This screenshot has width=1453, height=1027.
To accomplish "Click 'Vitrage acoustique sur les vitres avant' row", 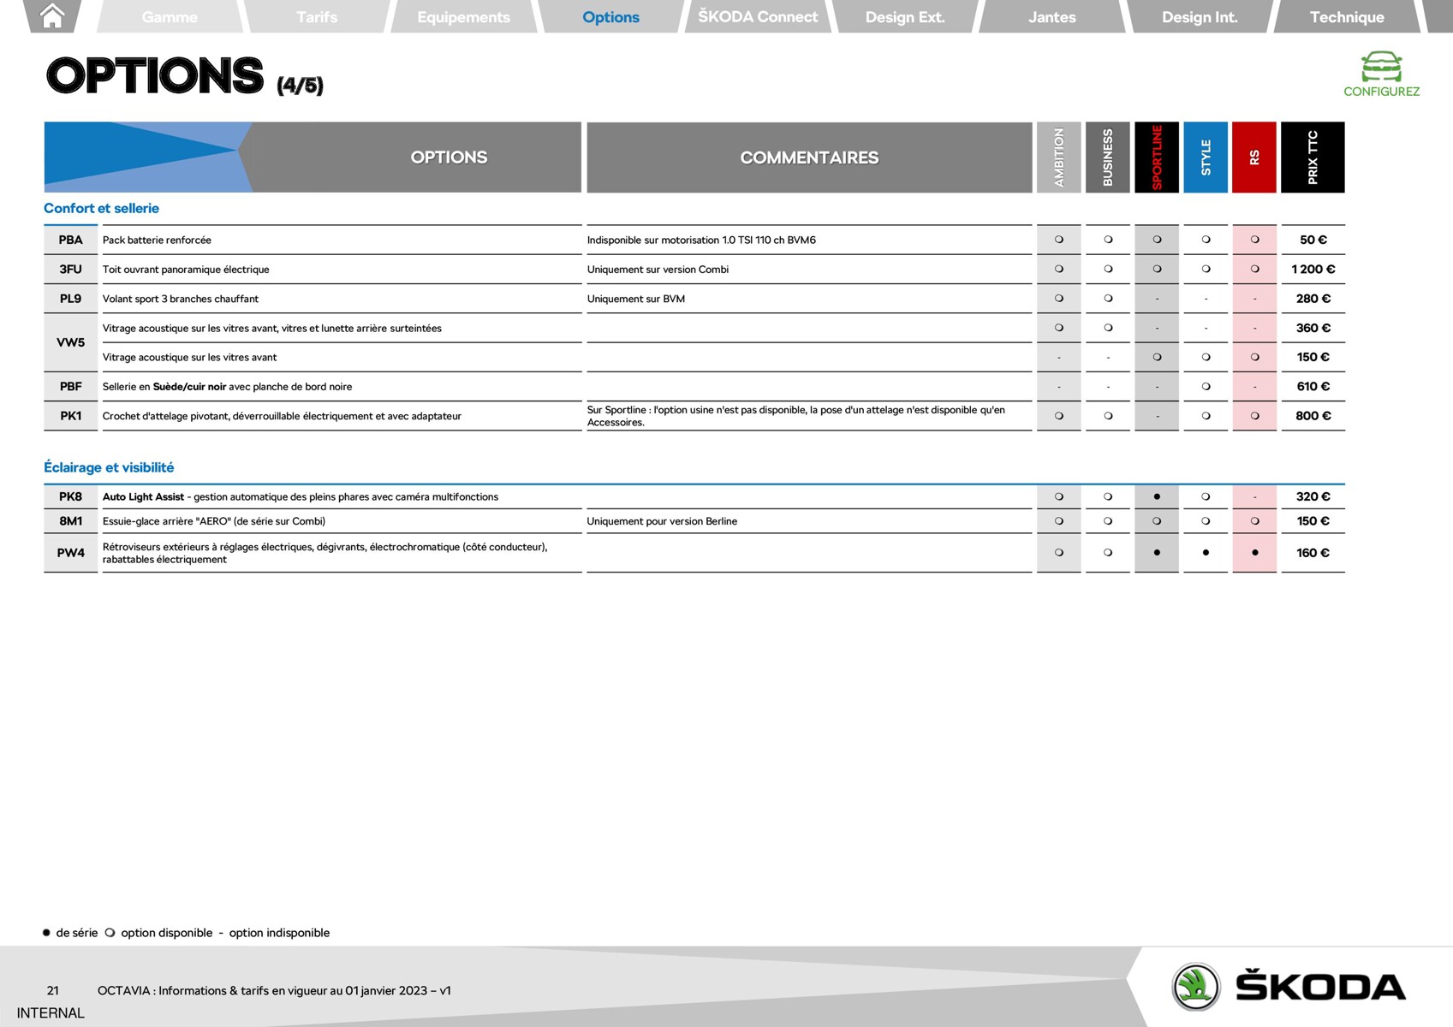I will click(189, 358).
